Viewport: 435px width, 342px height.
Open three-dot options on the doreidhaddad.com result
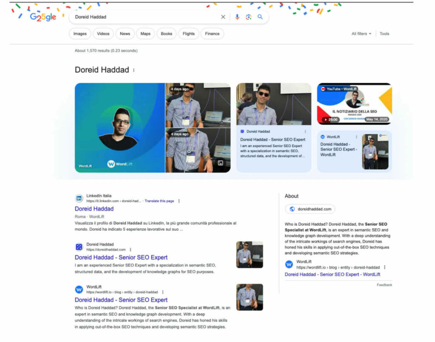pos(130,250)
